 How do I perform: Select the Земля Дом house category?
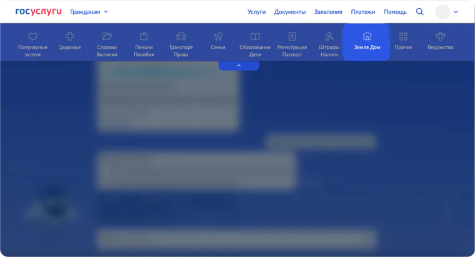366,42
